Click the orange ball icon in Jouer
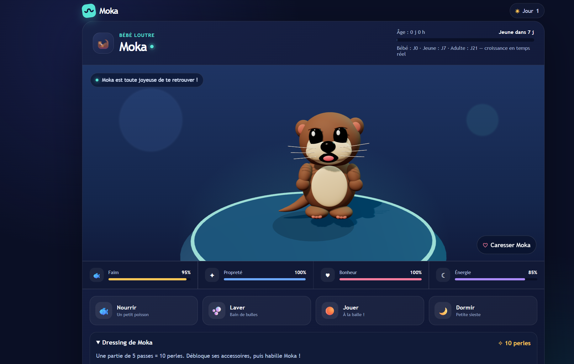Screen dimensions: 574x364 click(x=330, y=311)
